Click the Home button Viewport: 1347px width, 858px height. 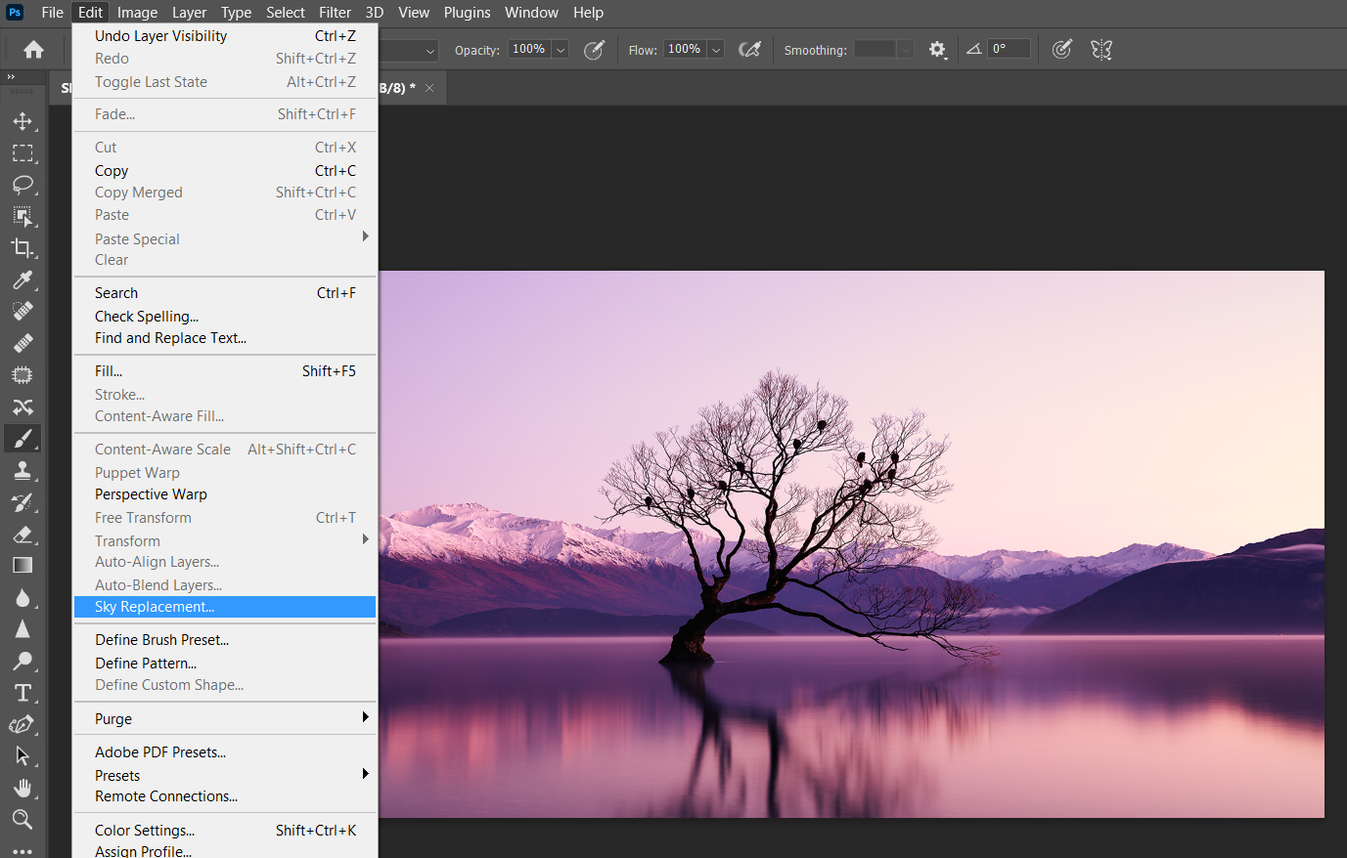[x=34, y=50]
